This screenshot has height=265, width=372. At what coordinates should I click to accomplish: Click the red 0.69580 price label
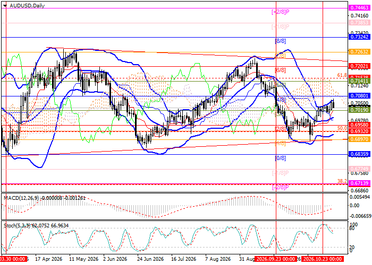359,125
